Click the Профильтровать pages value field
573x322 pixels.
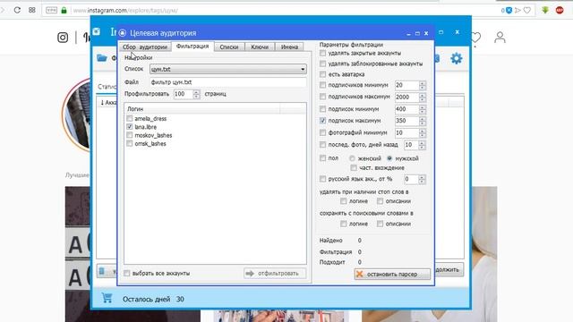pyautogui.click(x=183, y=94)
